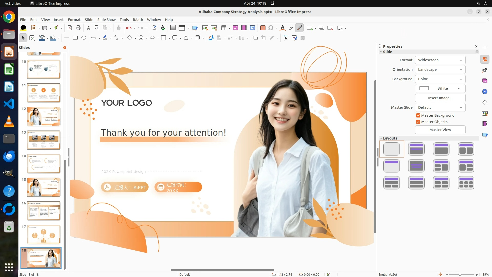Click the Insert Text Box icon
Image resolution: width=492 pixels, height=277 pixels.
263,28
